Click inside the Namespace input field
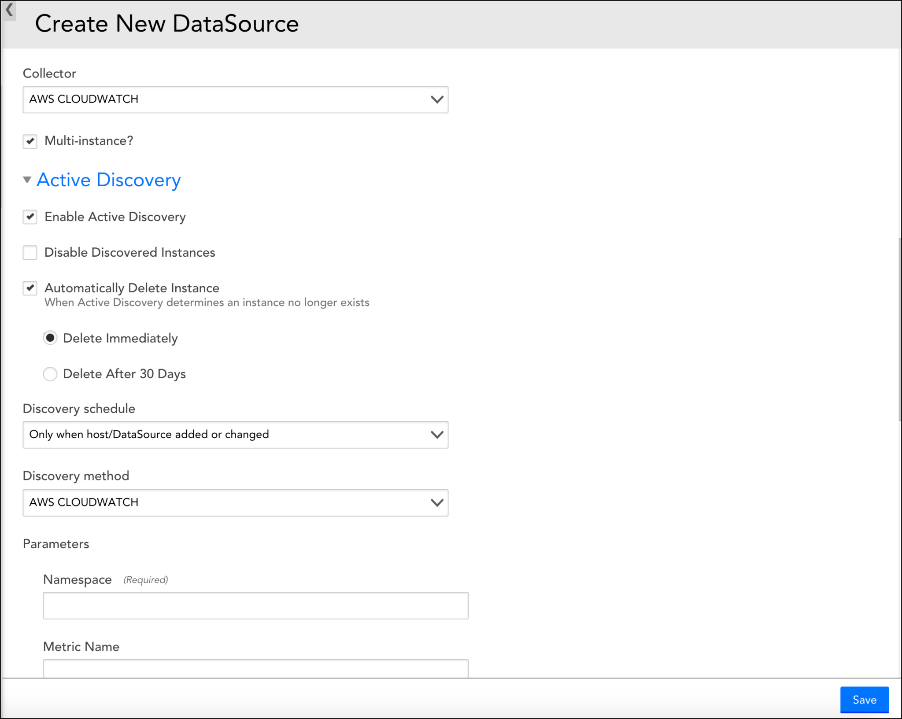 click(255, 605)
